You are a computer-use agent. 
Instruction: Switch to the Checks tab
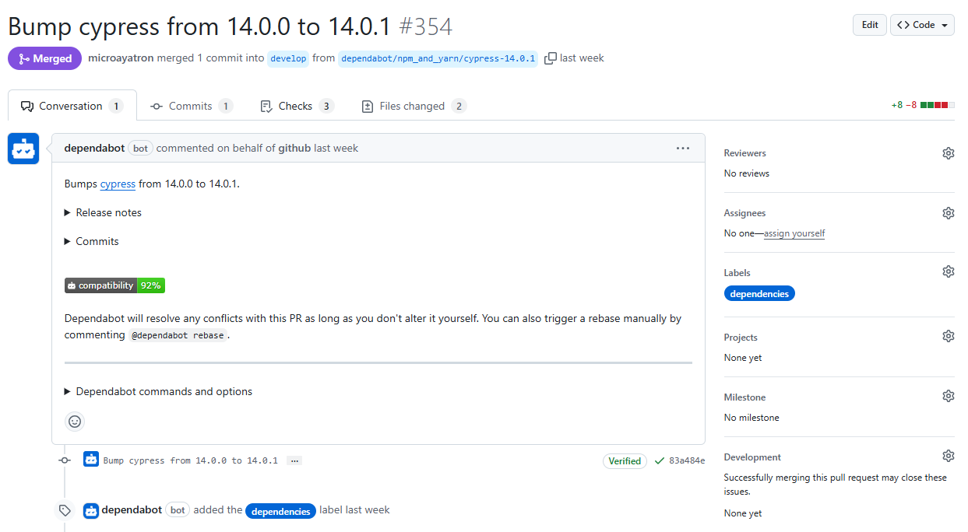[297, 106]
